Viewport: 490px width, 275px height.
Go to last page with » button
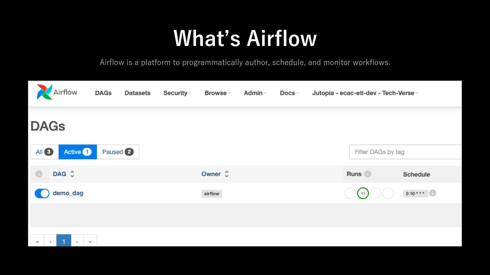(x=90, y=241)
